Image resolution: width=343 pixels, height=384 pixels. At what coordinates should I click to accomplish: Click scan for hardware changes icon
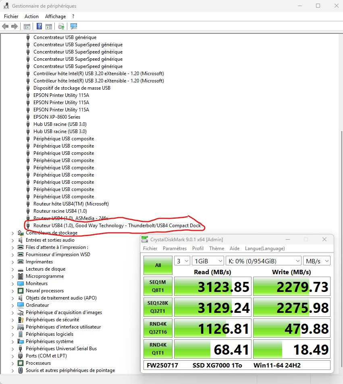coord(74,27)
